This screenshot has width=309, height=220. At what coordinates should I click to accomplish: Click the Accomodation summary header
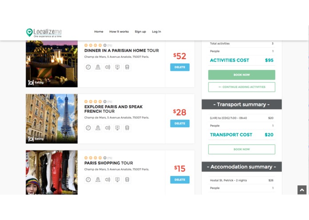tap(241, 167)
